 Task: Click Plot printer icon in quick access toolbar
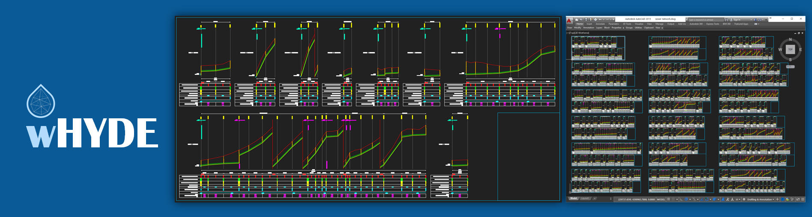click(x=595, y=20)
